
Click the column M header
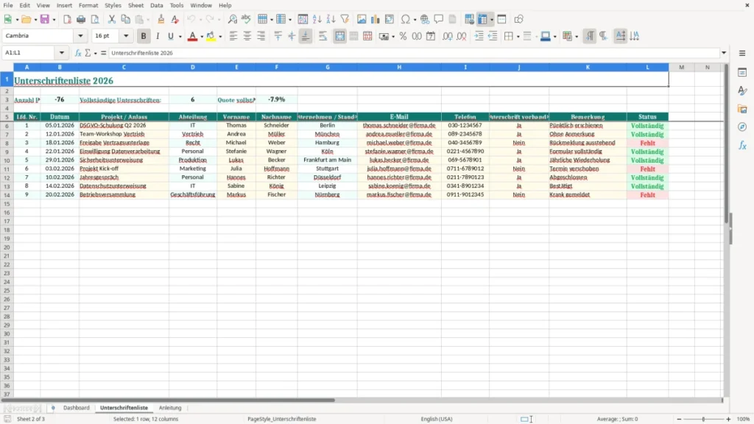(x=681, y=67)
